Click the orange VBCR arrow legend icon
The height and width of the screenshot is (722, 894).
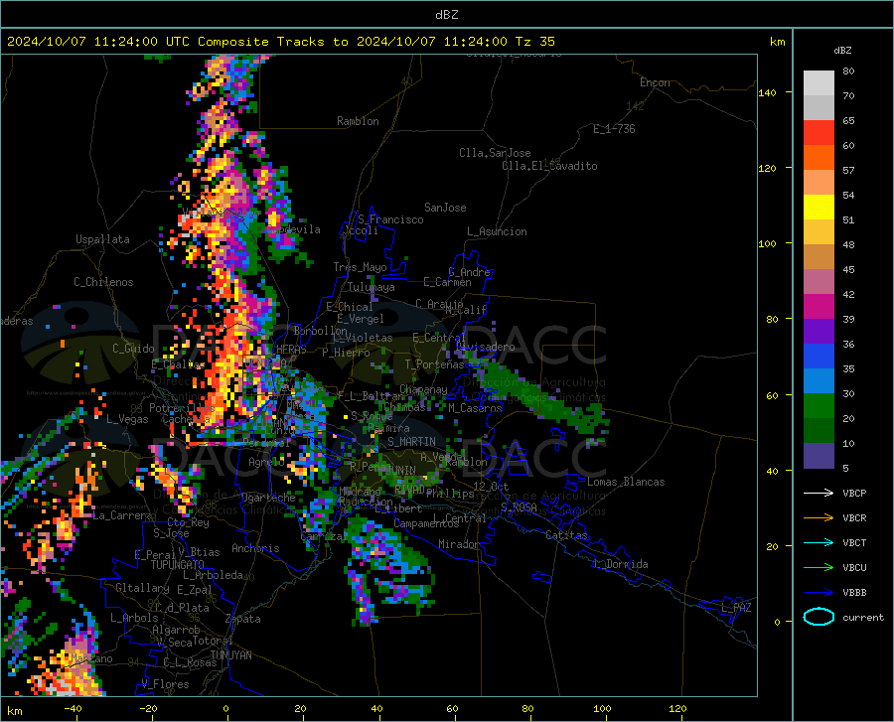(x=819, y=517)
